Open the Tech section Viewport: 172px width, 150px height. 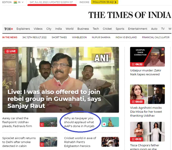(x=96, y=29)
